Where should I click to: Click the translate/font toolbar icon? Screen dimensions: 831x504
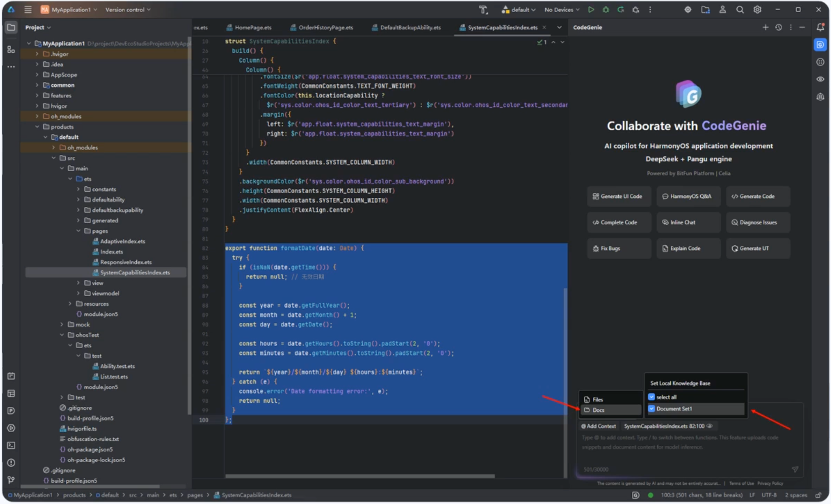483,10
